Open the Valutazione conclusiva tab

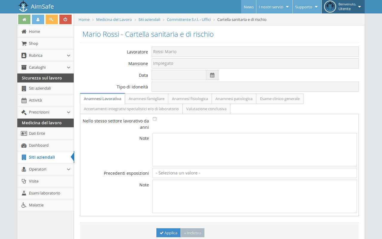(206, 109)
